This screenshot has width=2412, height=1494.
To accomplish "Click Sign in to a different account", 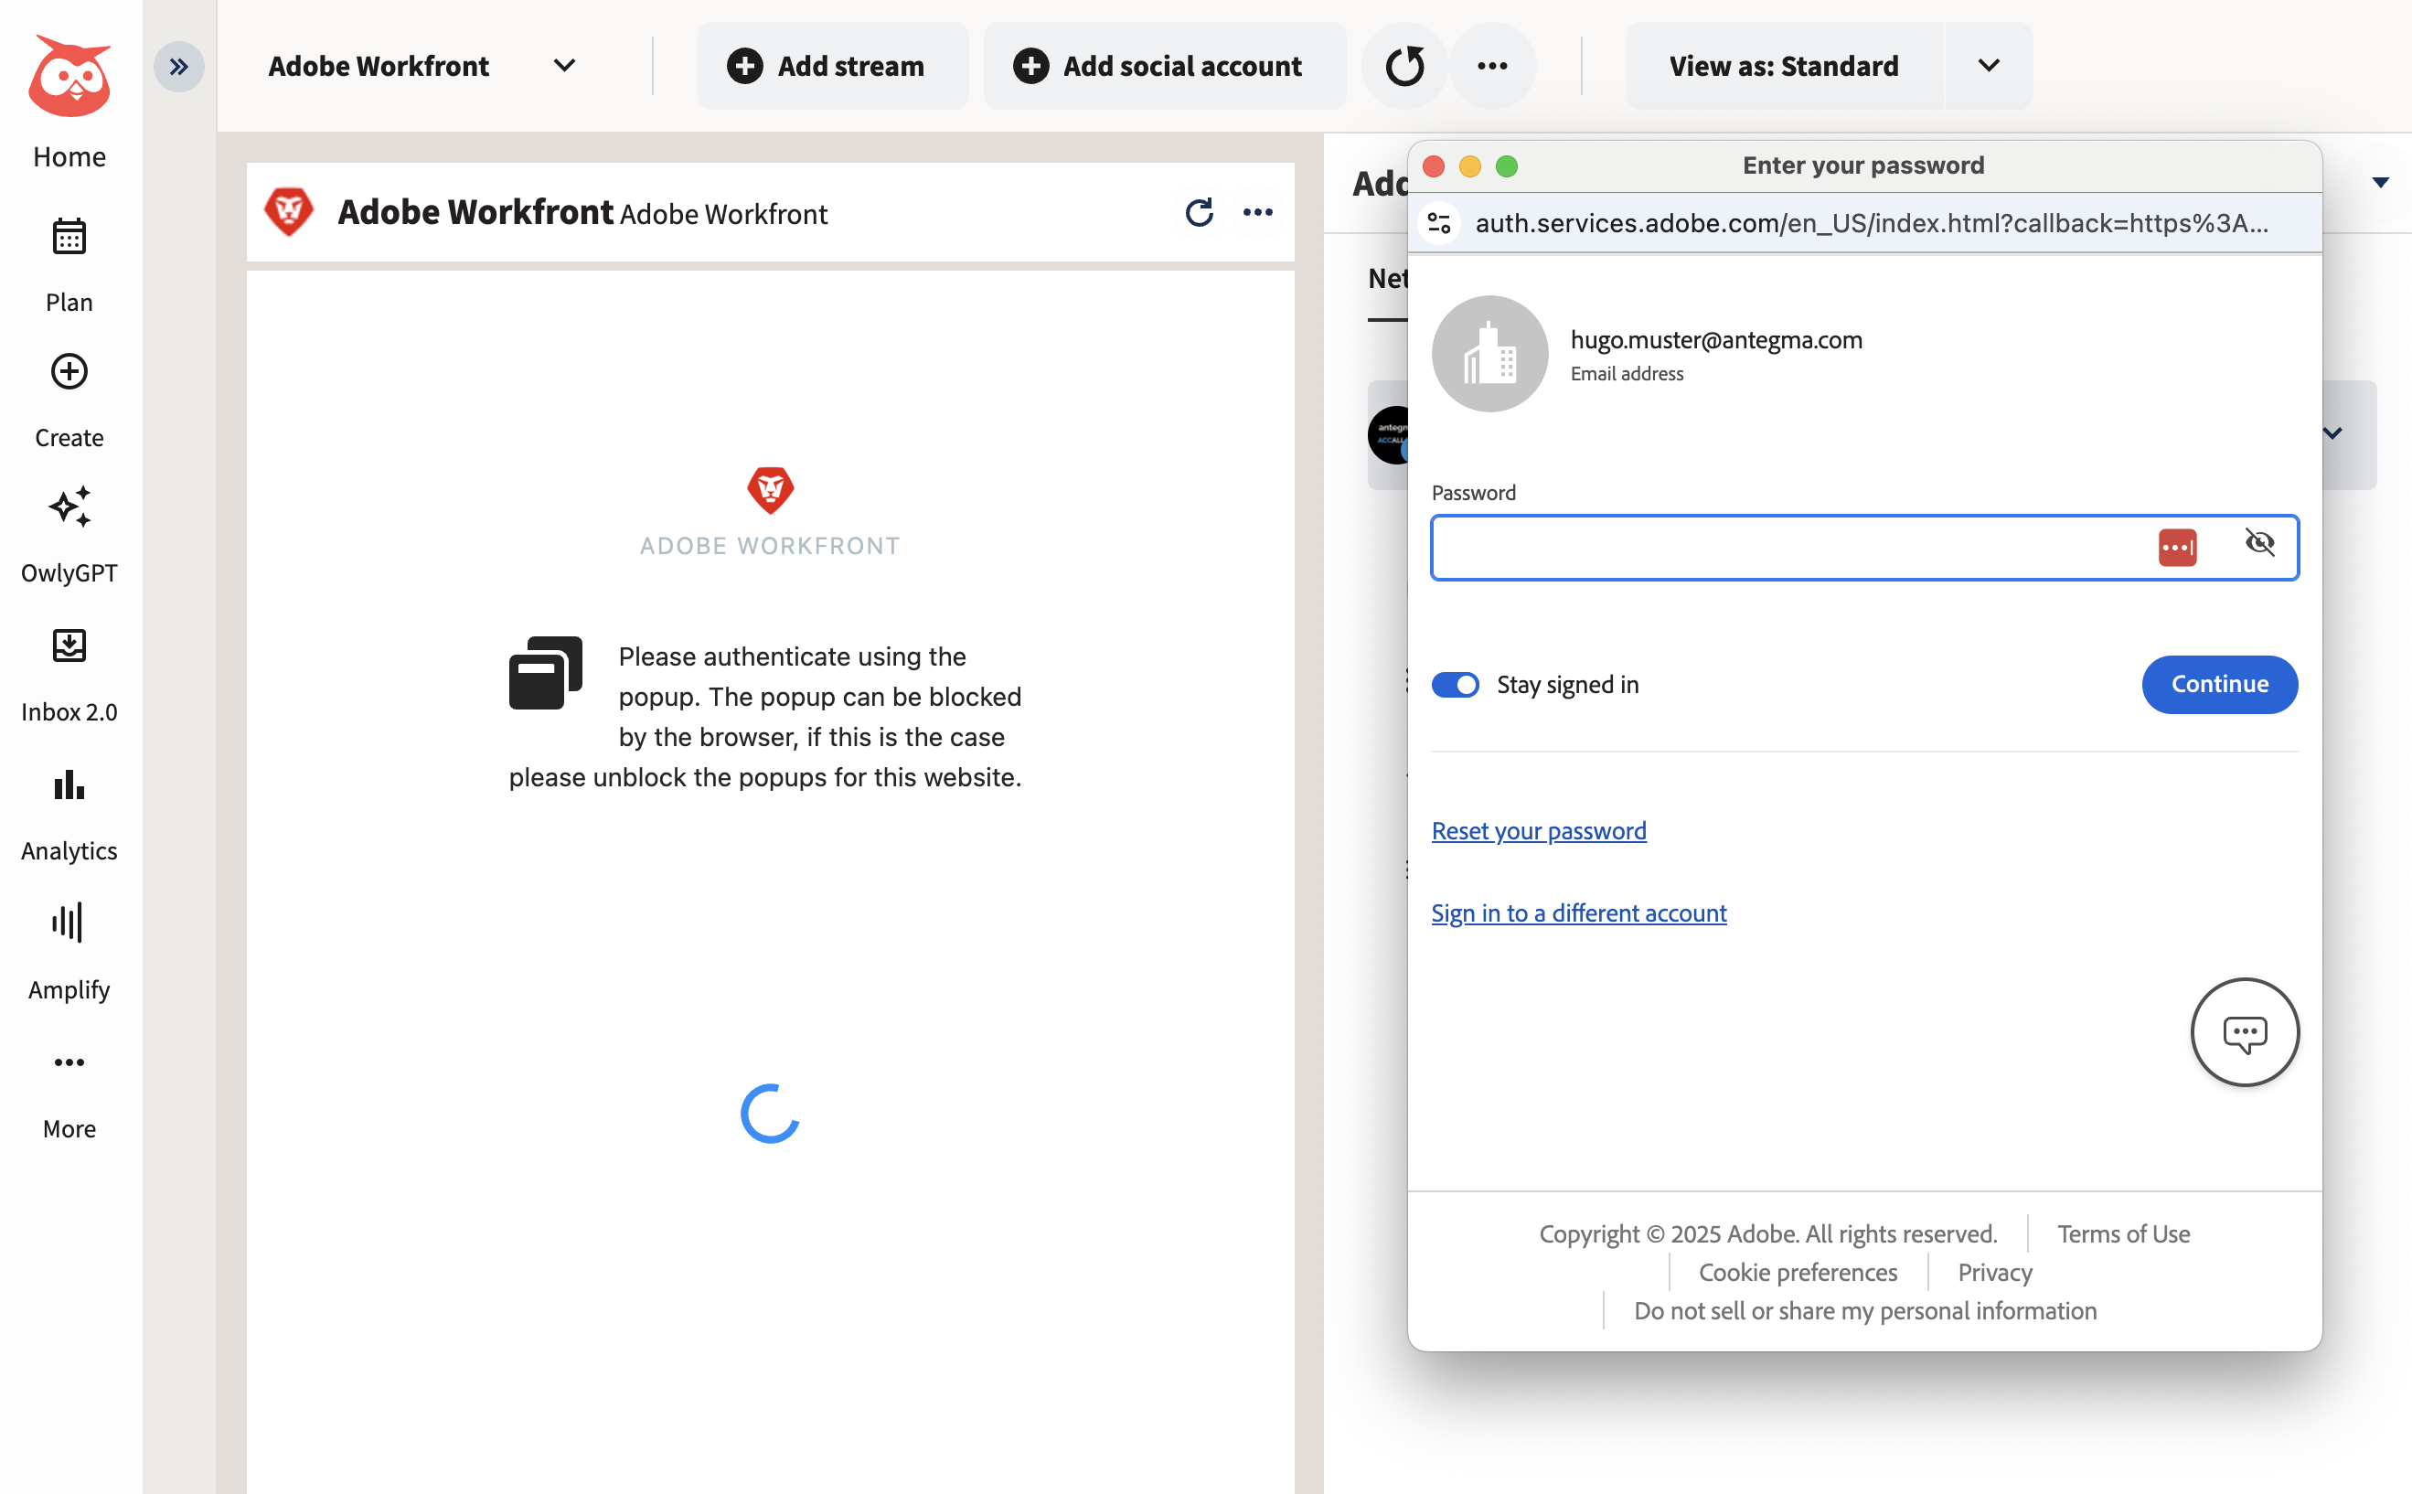I will click(x=1579, y=913).
